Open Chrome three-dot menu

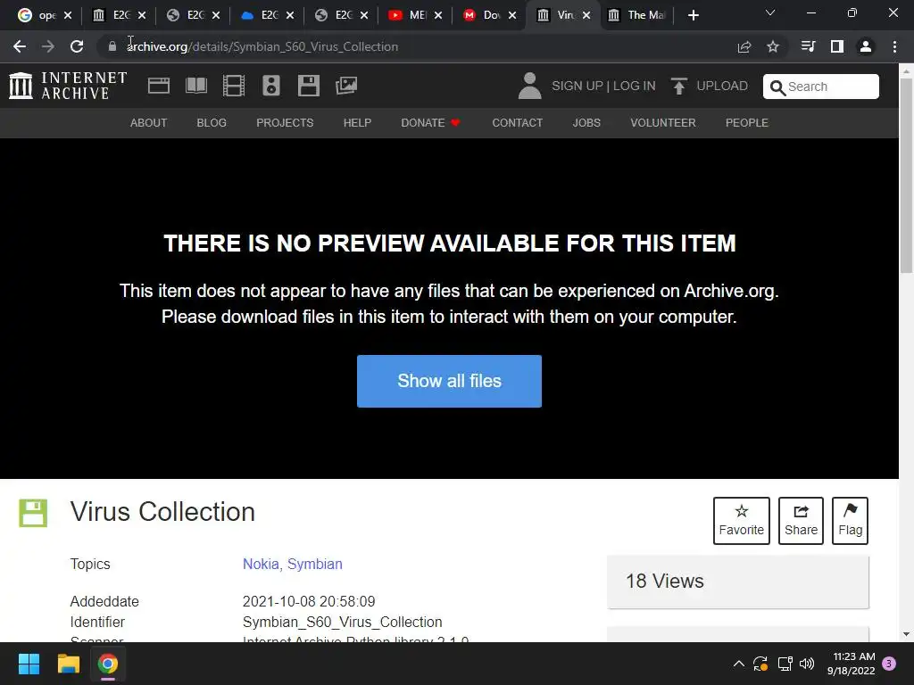pyautogui.click(x=894, y=46)
